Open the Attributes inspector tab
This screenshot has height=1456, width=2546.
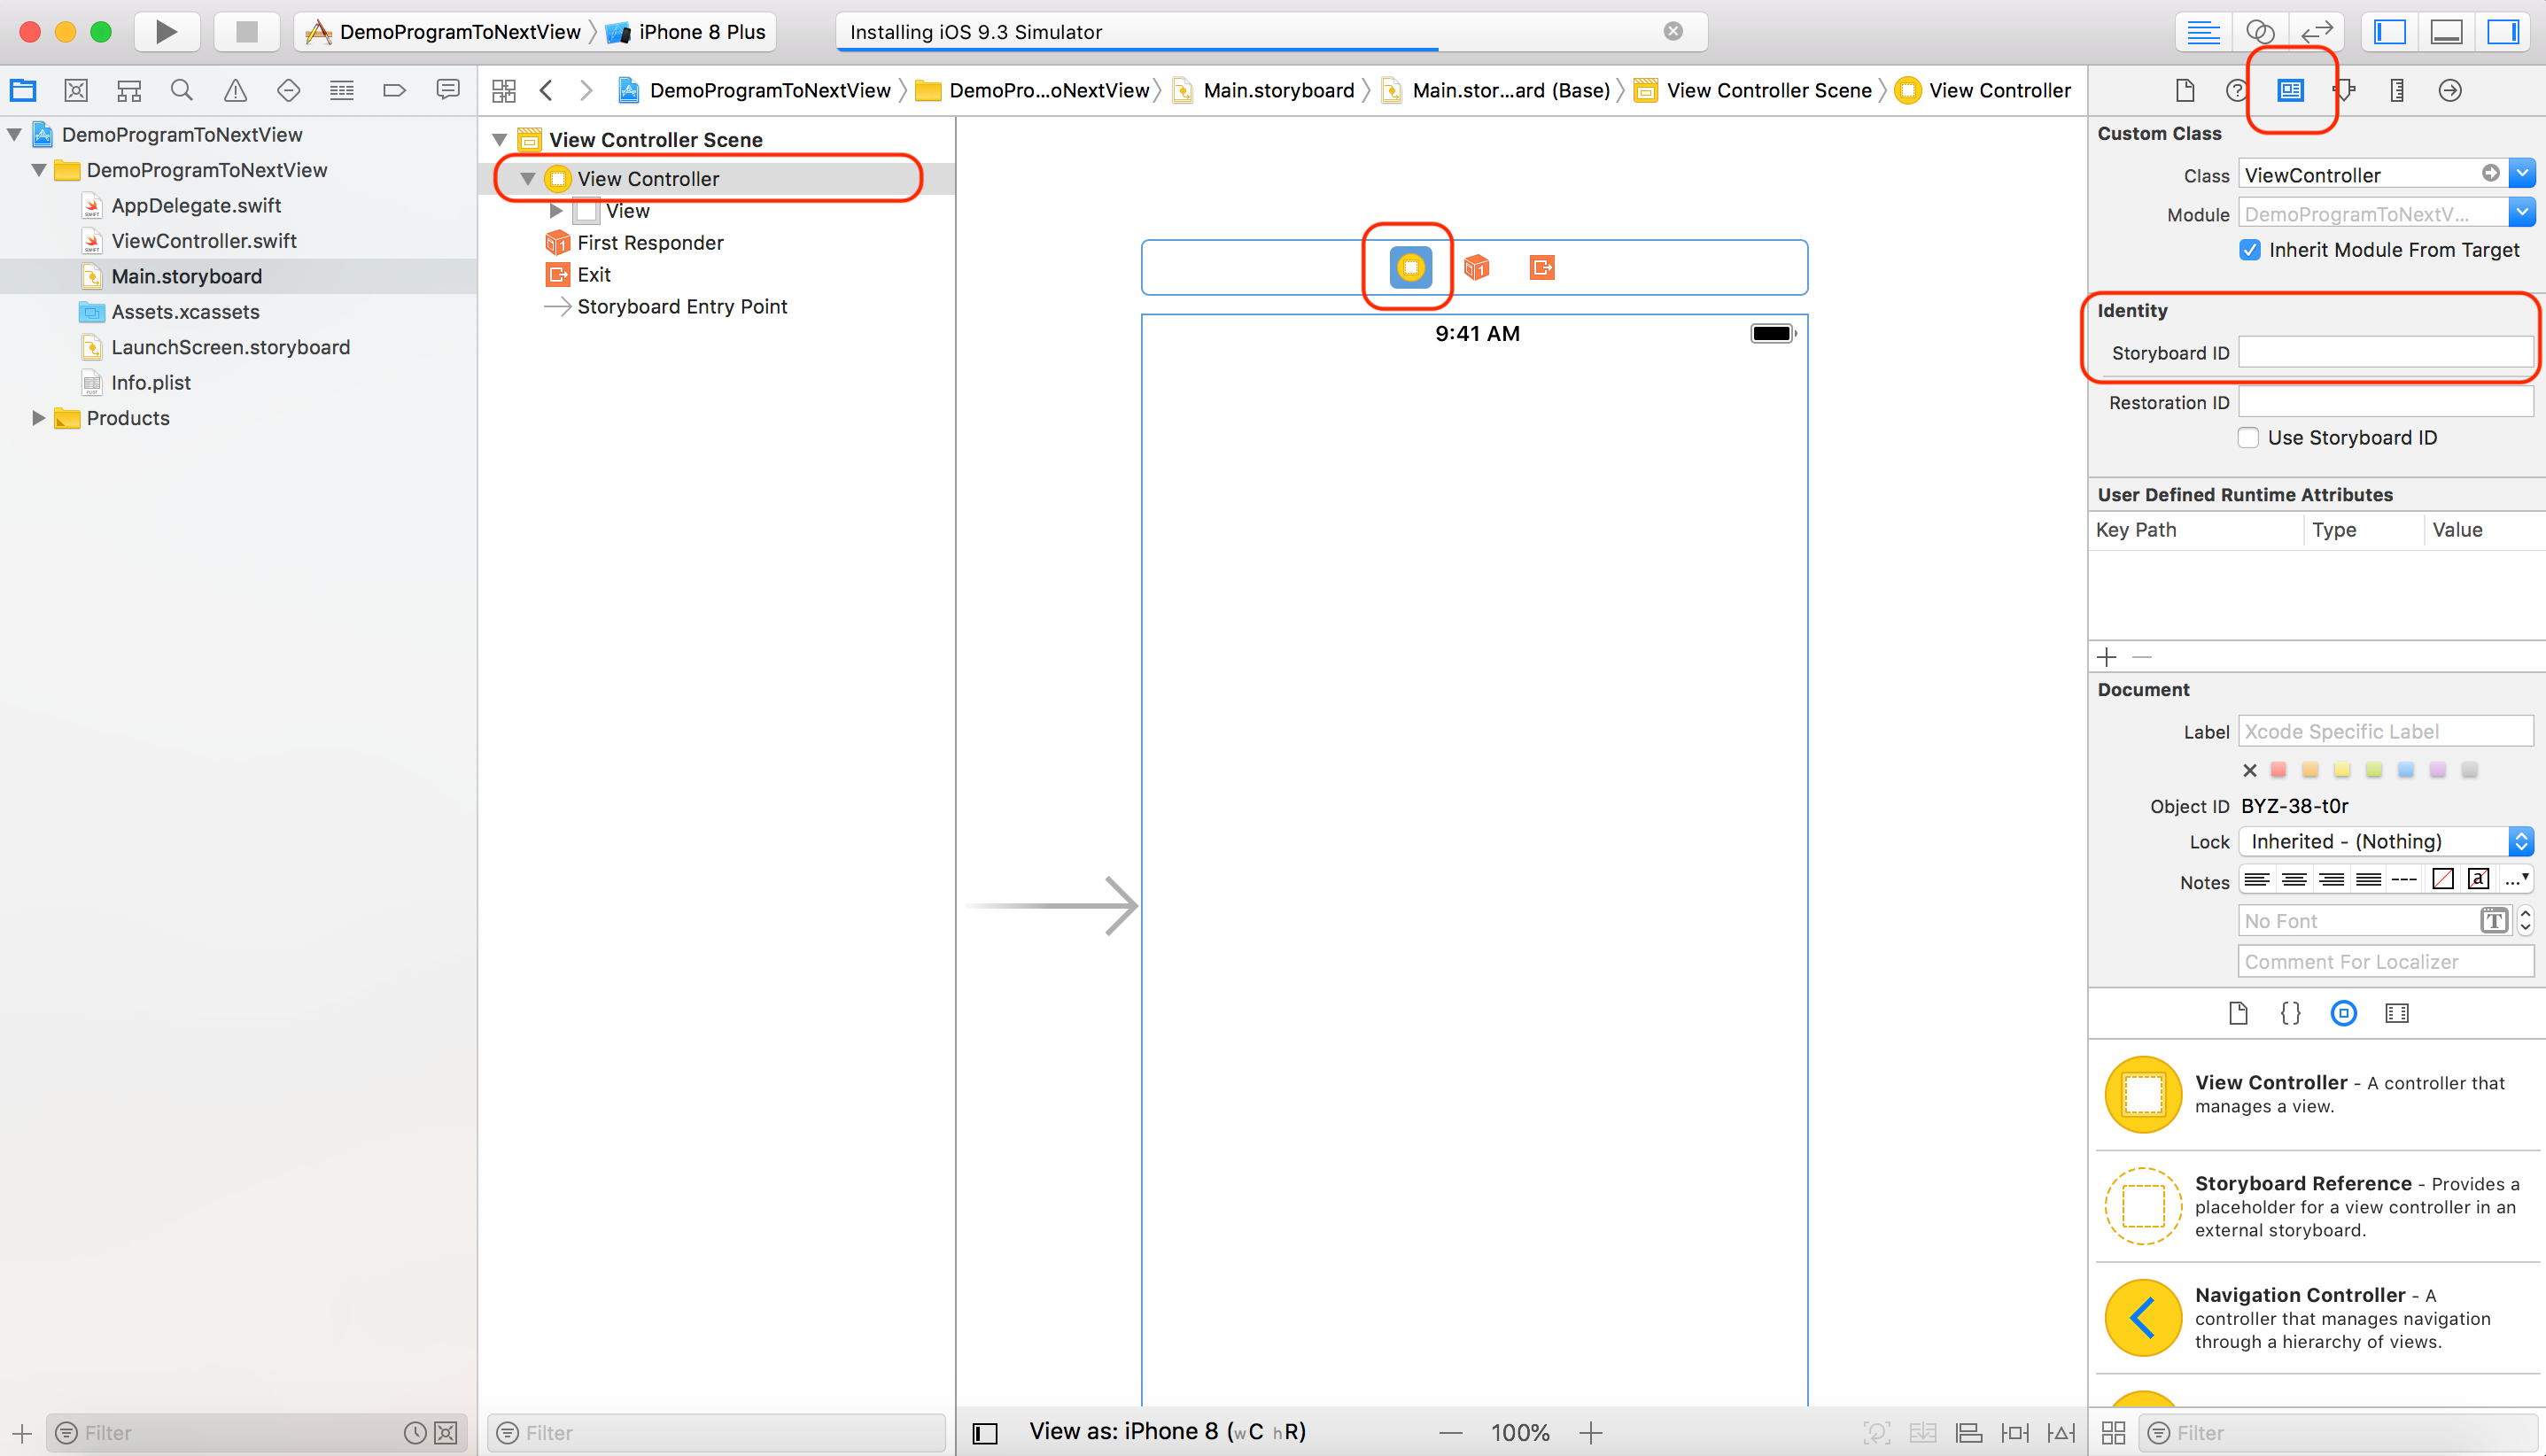2343,91
